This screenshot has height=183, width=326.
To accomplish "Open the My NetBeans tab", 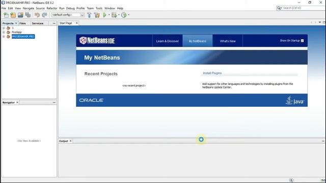I will [x=197, y=41].
